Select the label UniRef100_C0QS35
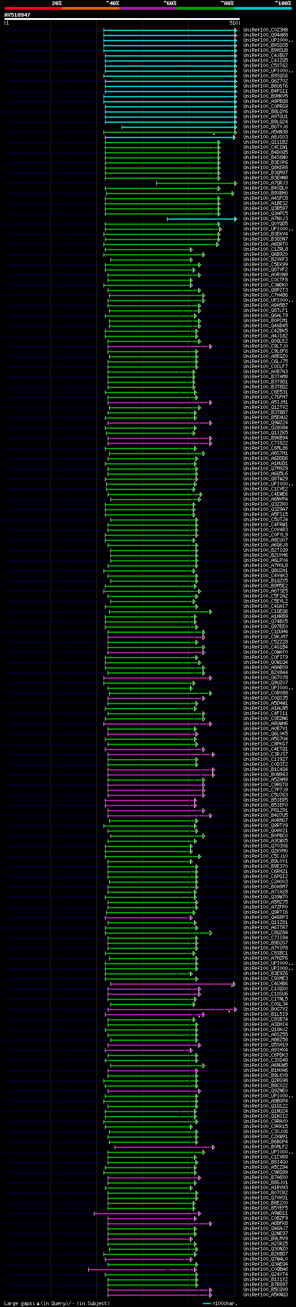The width and height of the screenshot is (296, 1307). point(265,698)
